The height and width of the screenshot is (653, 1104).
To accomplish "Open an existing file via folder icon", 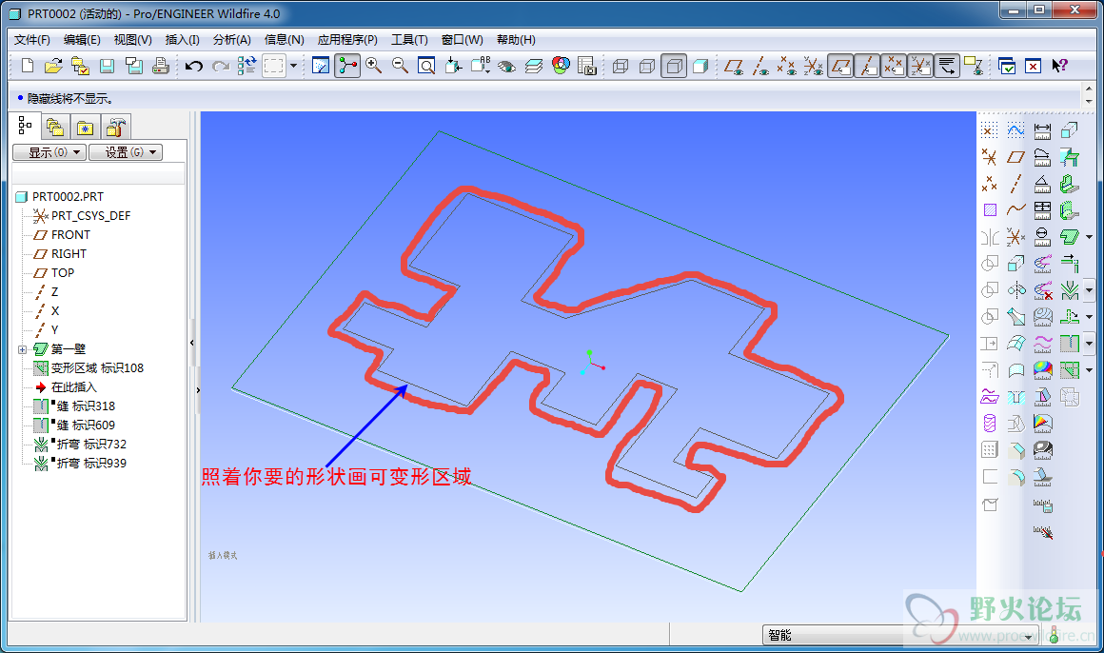I will click(x=53, y=67).
